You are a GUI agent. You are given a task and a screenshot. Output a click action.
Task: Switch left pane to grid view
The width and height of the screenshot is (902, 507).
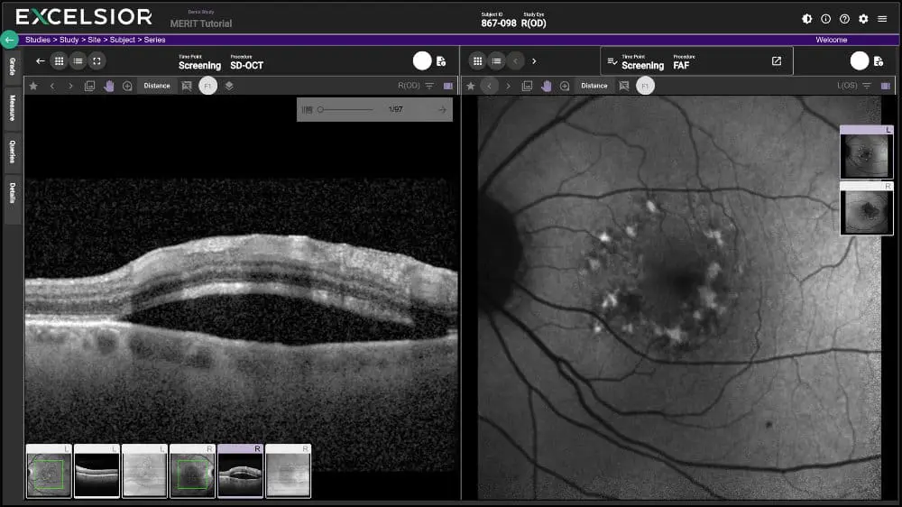(x=59, y=61)
